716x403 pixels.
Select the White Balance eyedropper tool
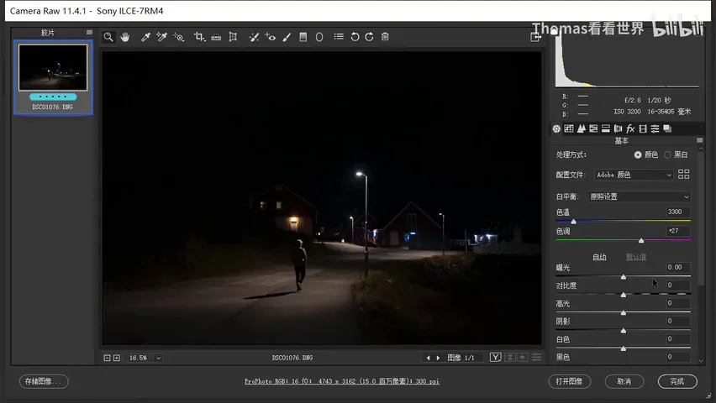tap(145, 37)
